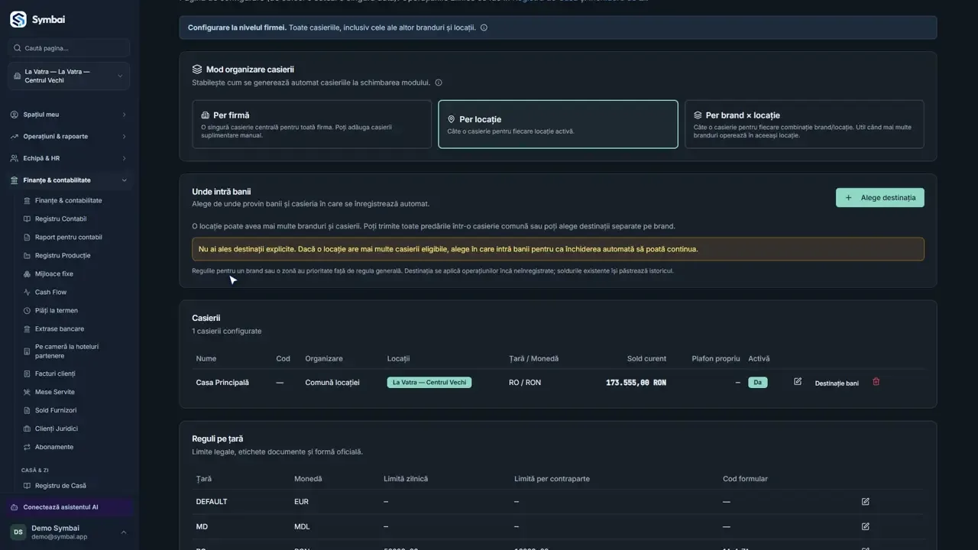The image size is (978, 550).
Task: Collapse the Finanțe & contabilitate section header
Action: click(x=69, y=180)
